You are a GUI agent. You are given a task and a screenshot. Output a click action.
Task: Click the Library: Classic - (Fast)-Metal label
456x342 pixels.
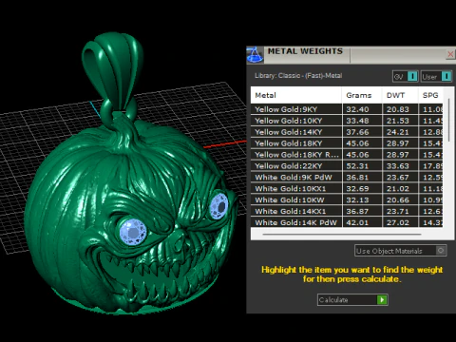298,76
